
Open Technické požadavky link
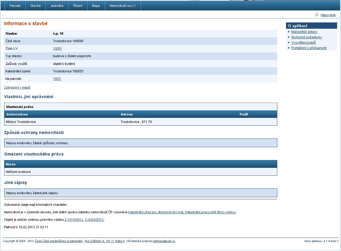[x=306, y=37]
